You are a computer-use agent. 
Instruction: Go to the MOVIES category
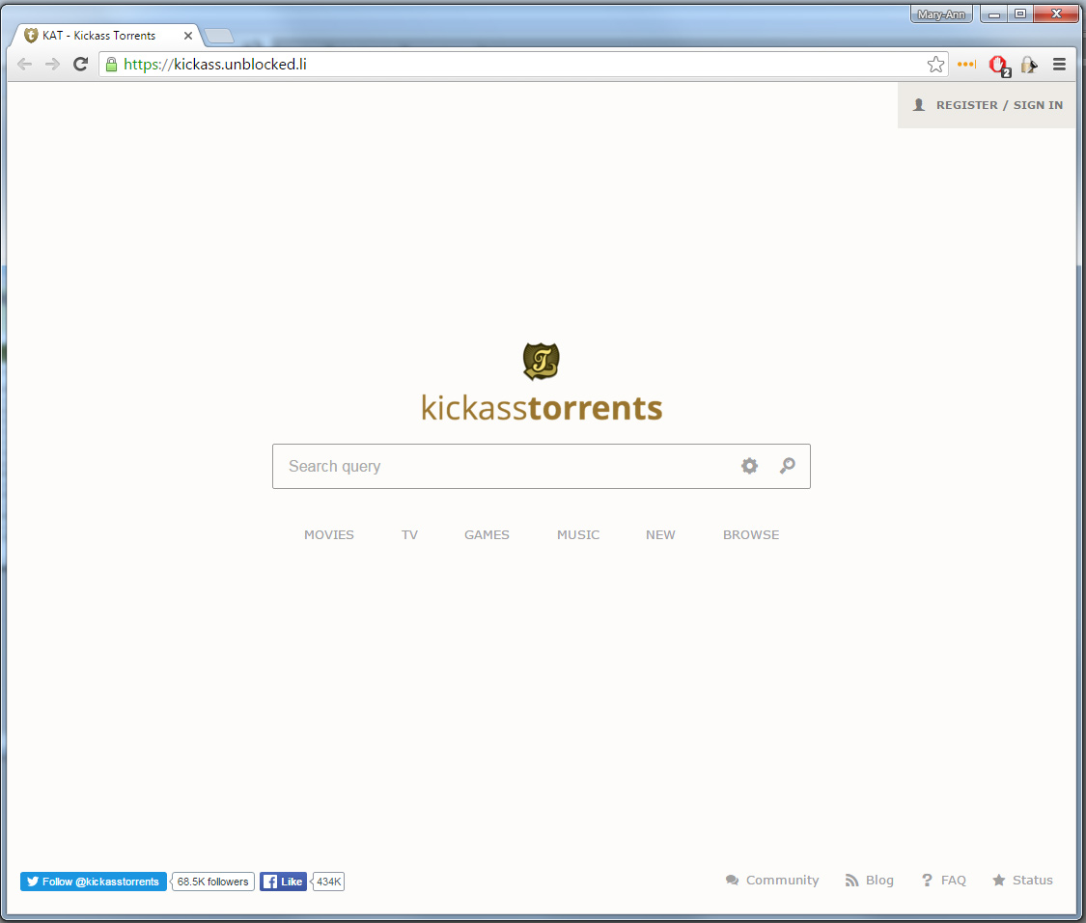(329, 535)
